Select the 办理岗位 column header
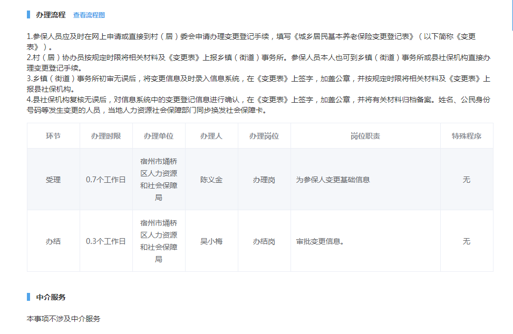The height and width of the screenshot is (334, 513). (264, 136)
